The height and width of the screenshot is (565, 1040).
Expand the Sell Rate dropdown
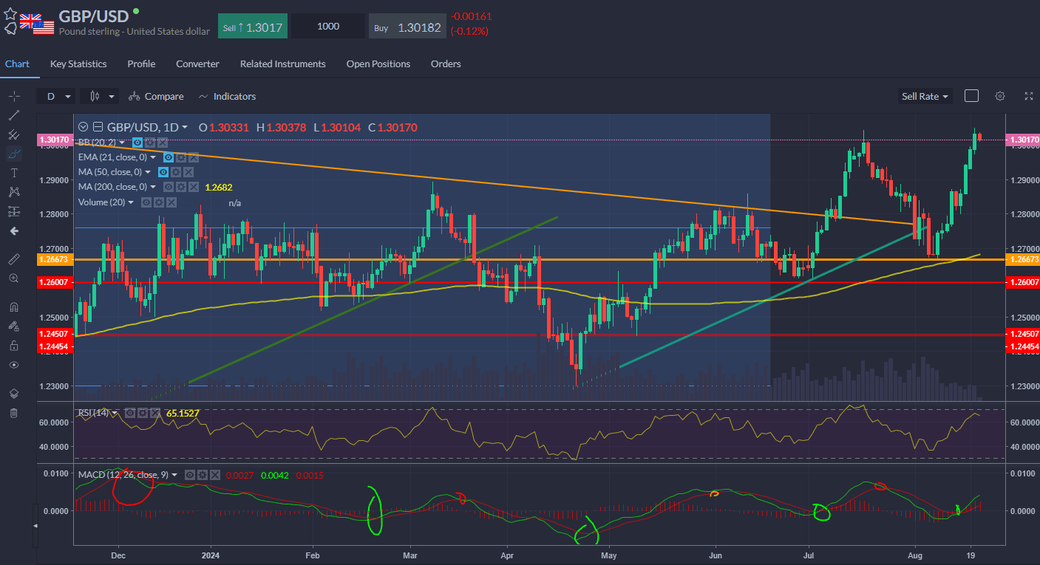pos(924,97)
